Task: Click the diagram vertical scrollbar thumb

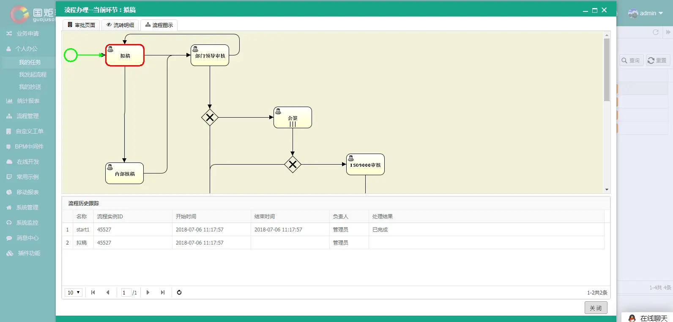Action: coord(607,70)
